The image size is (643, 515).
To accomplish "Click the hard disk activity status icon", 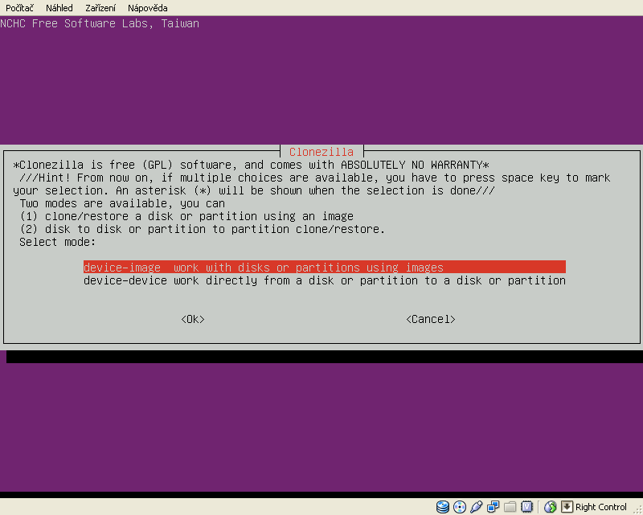I will pos(443,507).
